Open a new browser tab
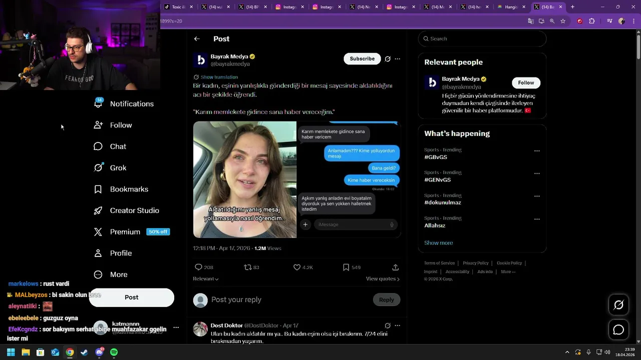Screen dimensions: 641x360 pos(573,7)
